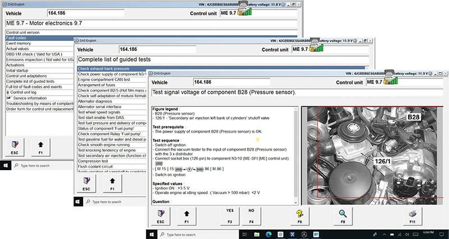Click ESC icon in the front window
The width and height of the screenshot is (449, 239).
point(161,216)
